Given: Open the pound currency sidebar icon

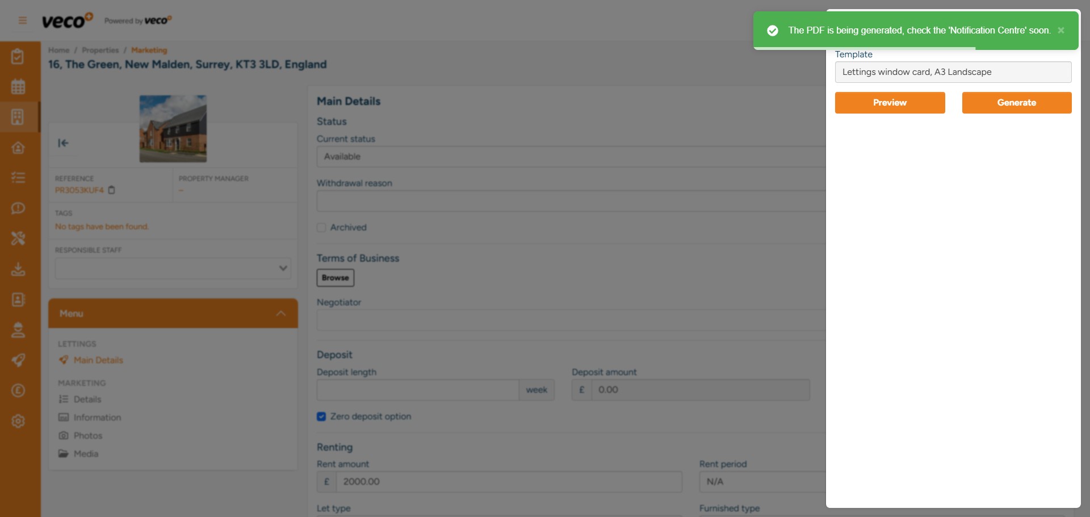Looking at the screenshot, I should pos(18,390).
